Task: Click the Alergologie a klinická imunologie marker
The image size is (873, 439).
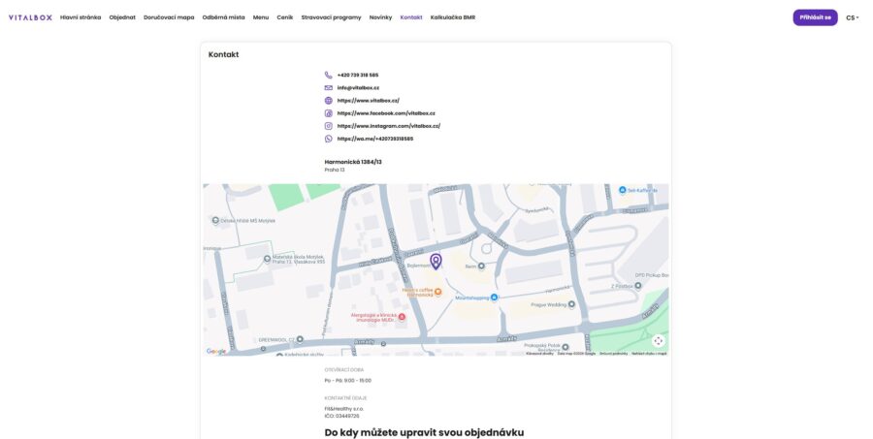Action: (402, 317)
